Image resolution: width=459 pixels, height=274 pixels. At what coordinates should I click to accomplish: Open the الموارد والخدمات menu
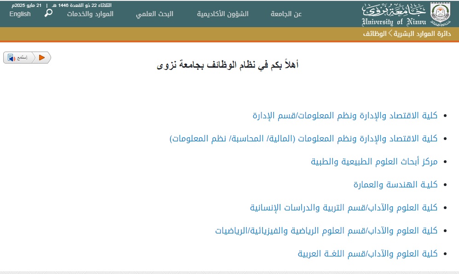90,14
